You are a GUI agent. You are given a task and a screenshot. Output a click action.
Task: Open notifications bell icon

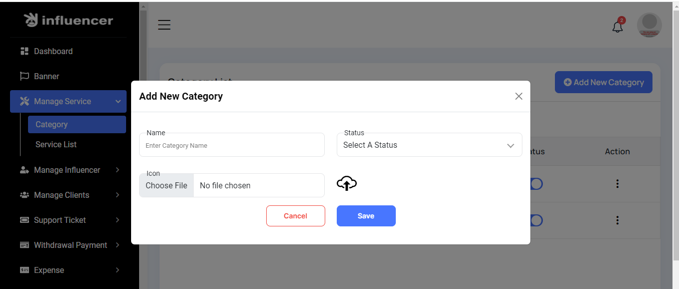pos(617,27)
